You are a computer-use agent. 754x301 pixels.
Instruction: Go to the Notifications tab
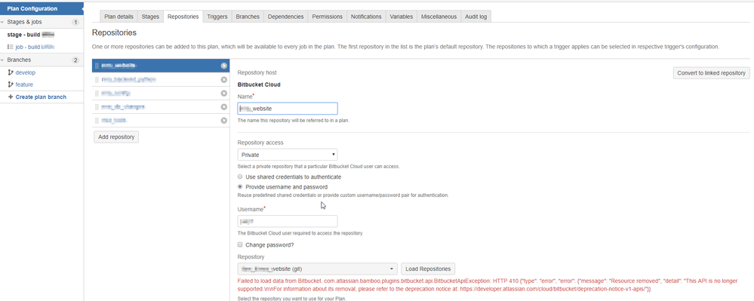[366, 17]
